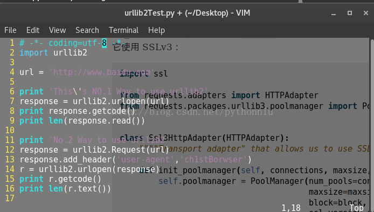Click cursor position indicator 1,18
The width and height of the screenshot is (374, 212).
pos(291,208)
